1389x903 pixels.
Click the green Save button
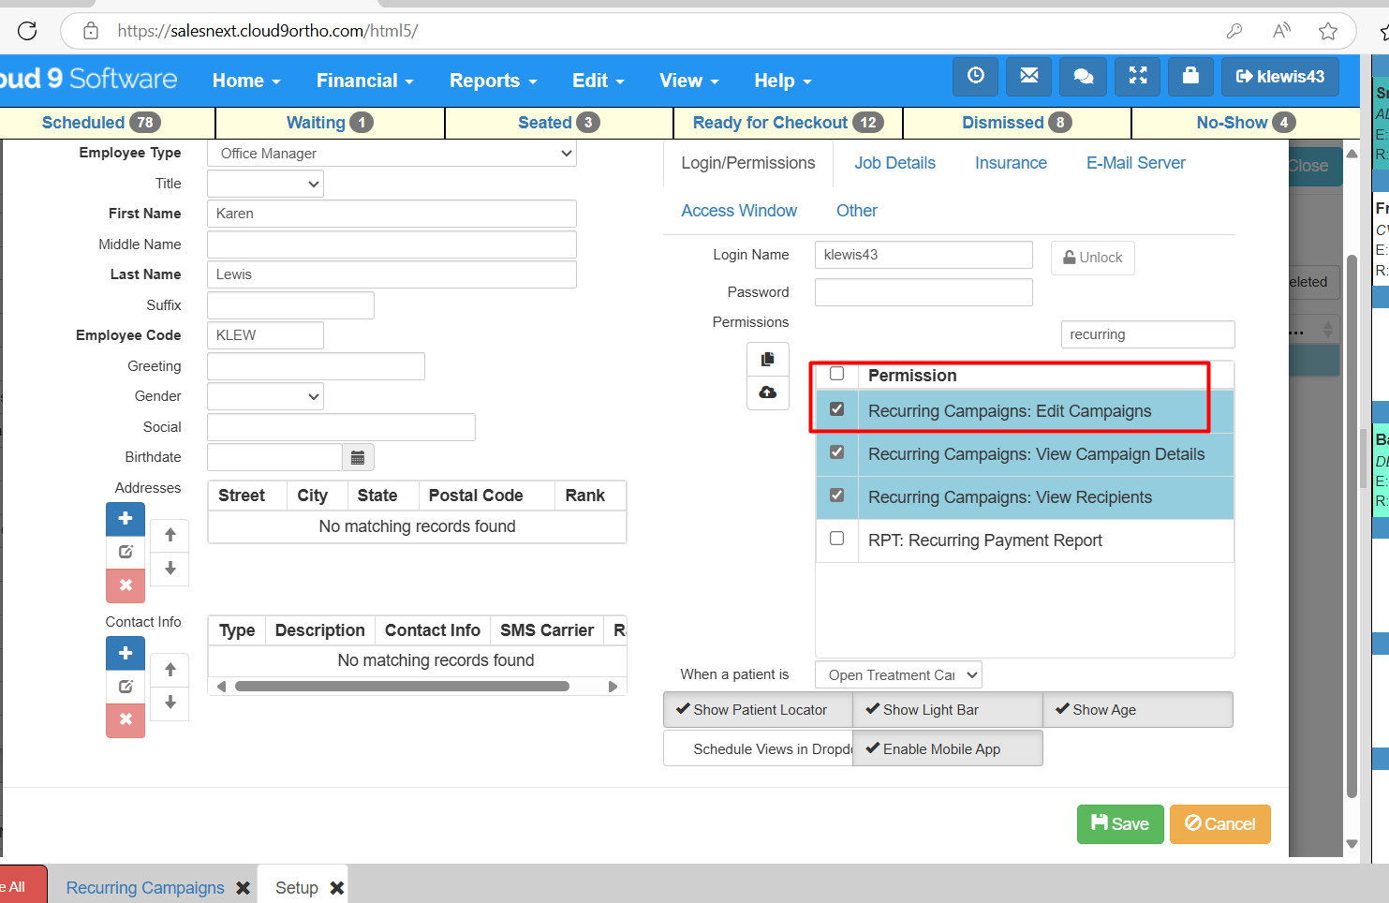(x=1120, y=824)
